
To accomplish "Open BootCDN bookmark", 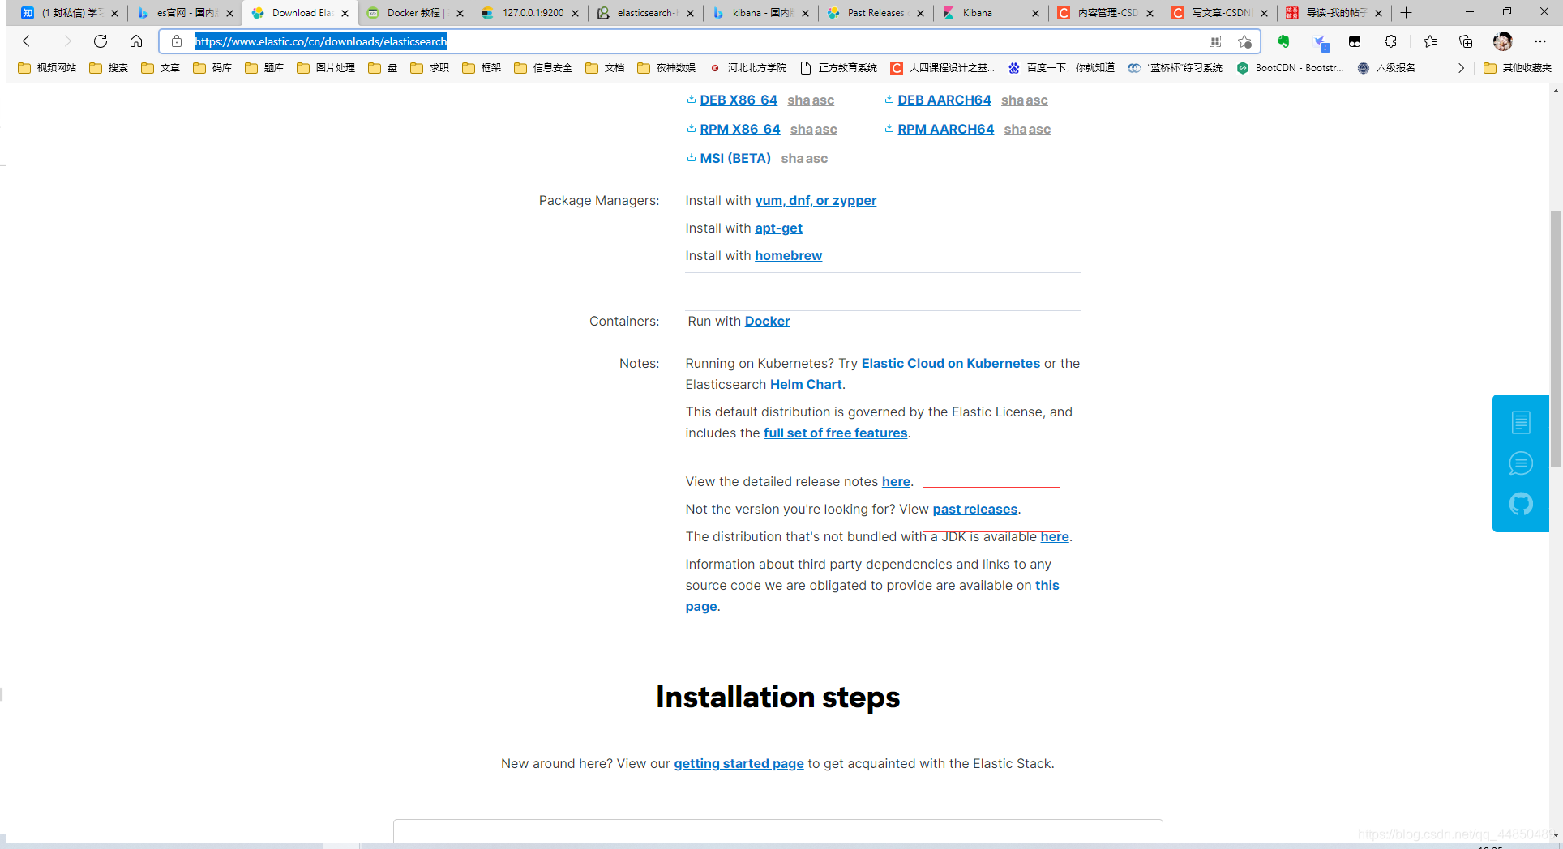I will [1290, 68].
